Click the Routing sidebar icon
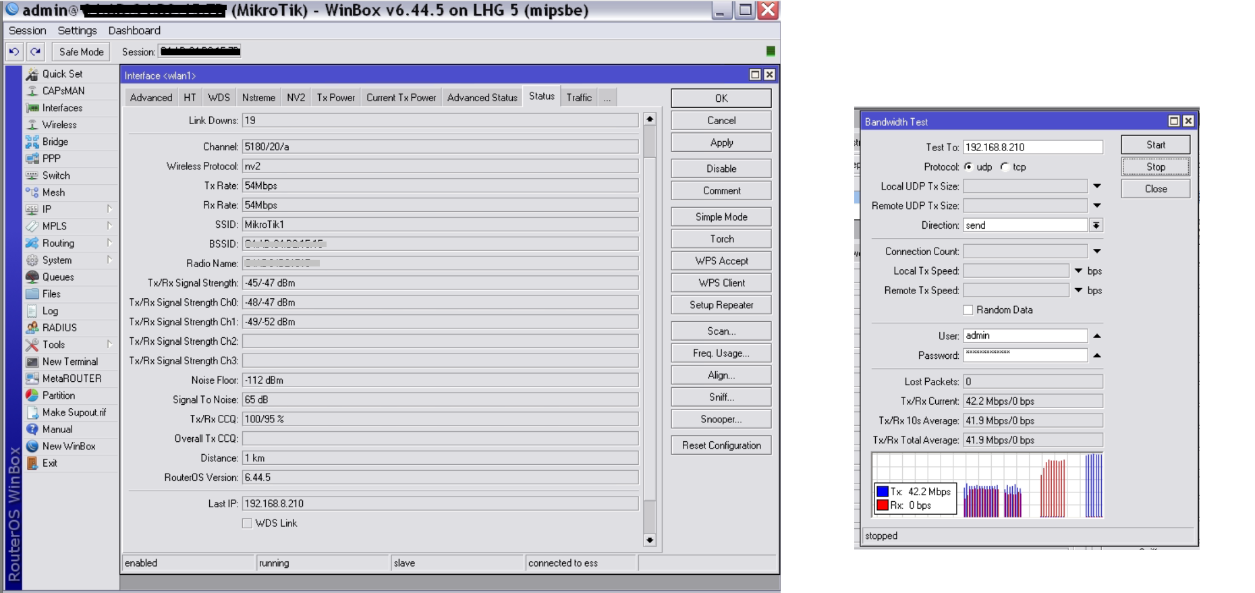This screenshot has height=593, width=1255. 32,243
